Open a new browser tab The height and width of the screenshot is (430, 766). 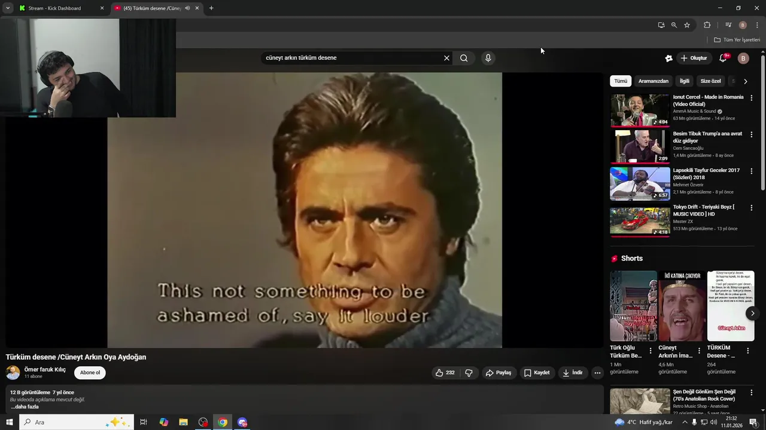[211, 8]
